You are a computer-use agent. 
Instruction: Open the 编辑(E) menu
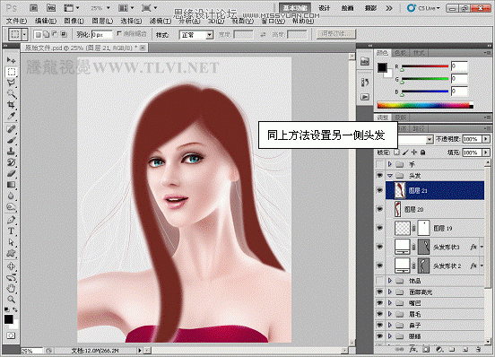coord(46,21)
